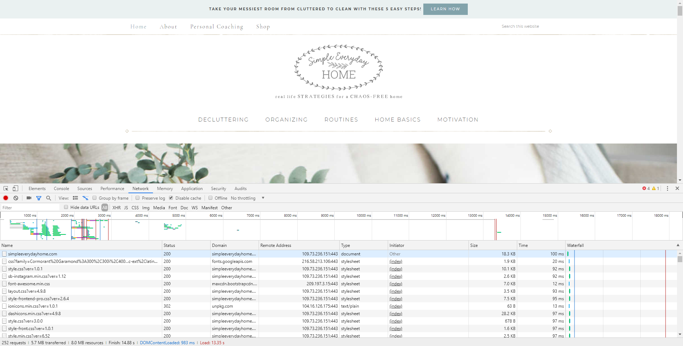Clear the network log with the clear icon
683x346 pixels.
click(x=16, y=198)
